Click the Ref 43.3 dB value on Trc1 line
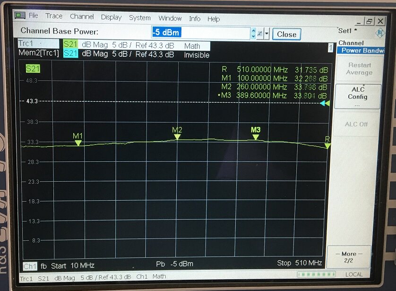396x291 pixels. pyautogui.click(x=155, y=45)
